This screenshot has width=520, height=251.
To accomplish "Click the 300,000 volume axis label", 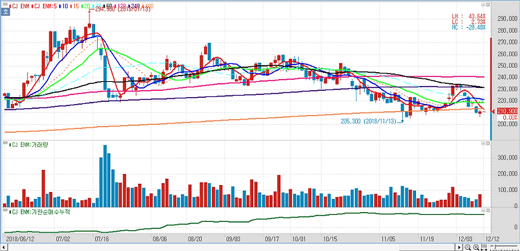I will [x=508, y=158].
